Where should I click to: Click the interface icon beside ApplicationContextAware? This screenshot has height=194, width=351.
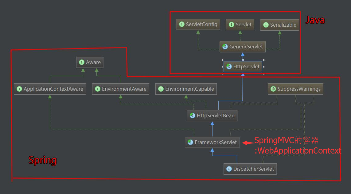pos(19,89)
